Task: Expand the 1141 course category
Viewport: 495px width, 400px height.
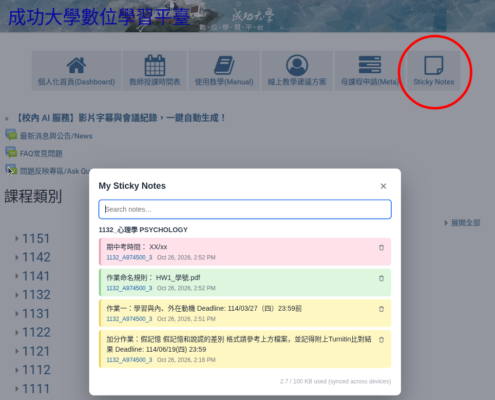Action: pyautogui.click(x=17, y=276)
